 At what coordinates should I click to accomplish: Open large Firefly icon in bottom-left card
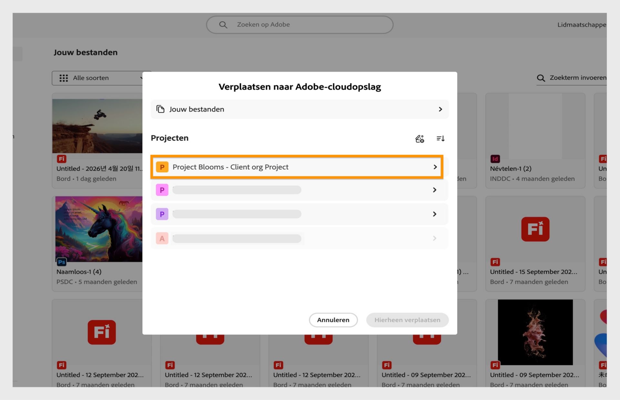coord(102,332)
